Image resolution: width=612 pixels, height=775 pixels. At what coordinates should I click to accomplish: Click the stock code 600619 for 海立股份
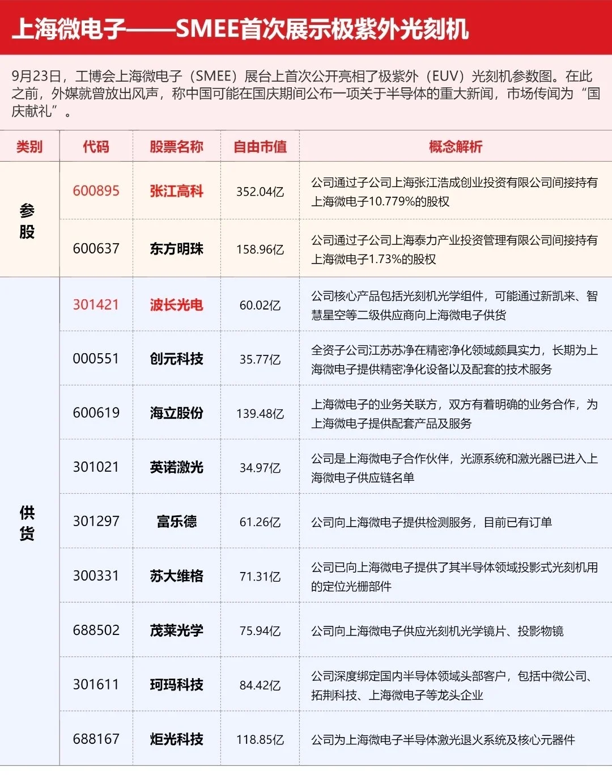click(94, 414)
